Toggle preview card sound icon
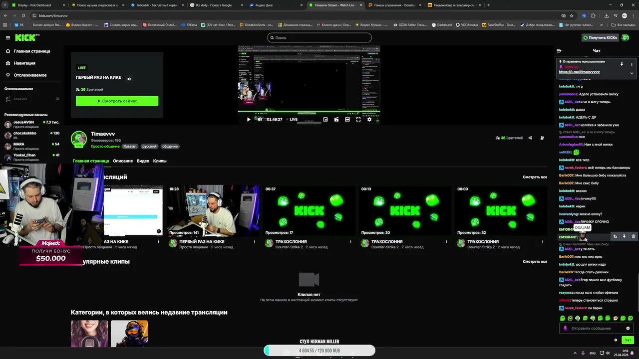The image size is (639, 359). click(129, 78)
